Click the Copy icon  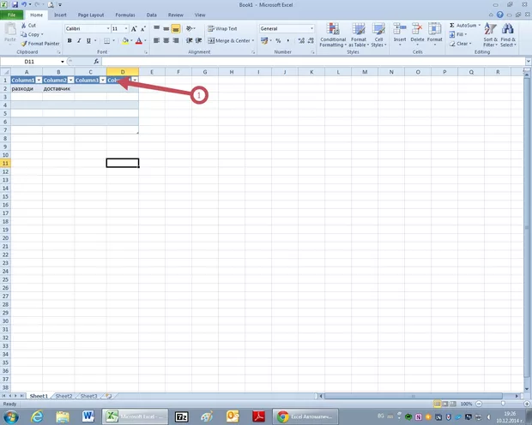point(23,34)
